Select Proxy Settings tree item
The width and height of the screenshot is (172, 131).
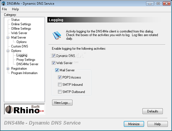pos(26,60)
